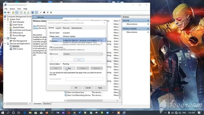Switch to the Standard view tab
This screenshot has height=115, width=204.
47,103
